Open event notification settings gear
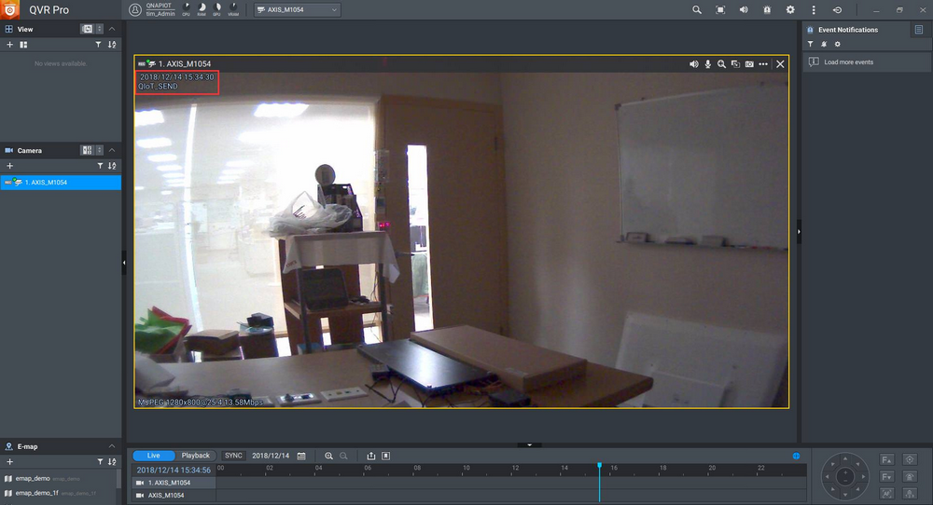 [x=837, y=44]
